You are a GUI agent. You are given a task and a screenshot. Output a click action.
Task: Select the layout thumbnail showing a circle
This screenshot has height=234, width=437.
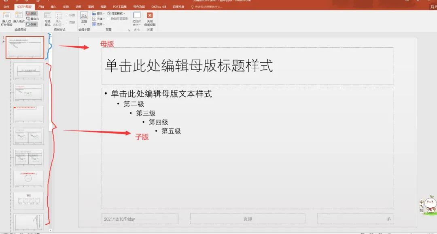28,179
